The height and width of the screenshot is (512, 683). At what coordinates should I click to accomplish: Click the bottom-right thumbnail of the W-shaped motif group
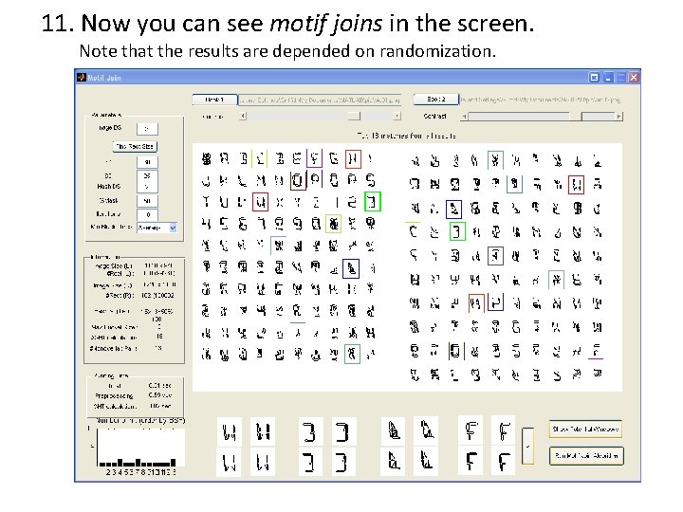[x=262, y=462]
